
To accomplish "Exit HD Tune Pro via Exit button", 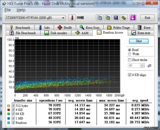I will tap(147, 18).
